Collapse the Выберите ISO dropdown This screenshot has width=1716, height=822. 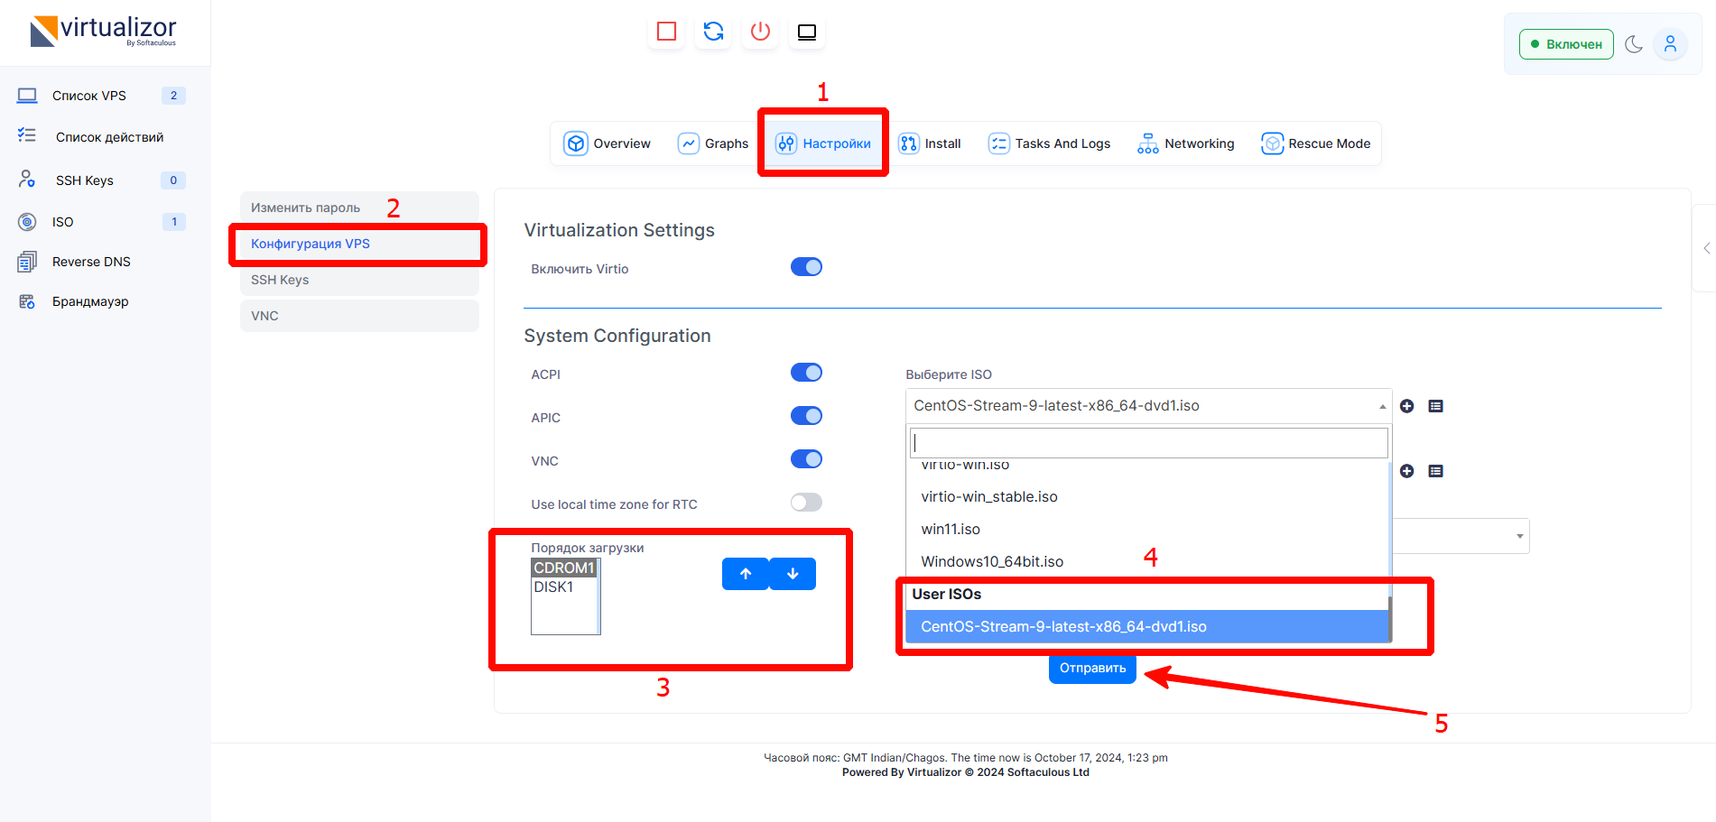pyautogui.click(x=1148, y=406)
